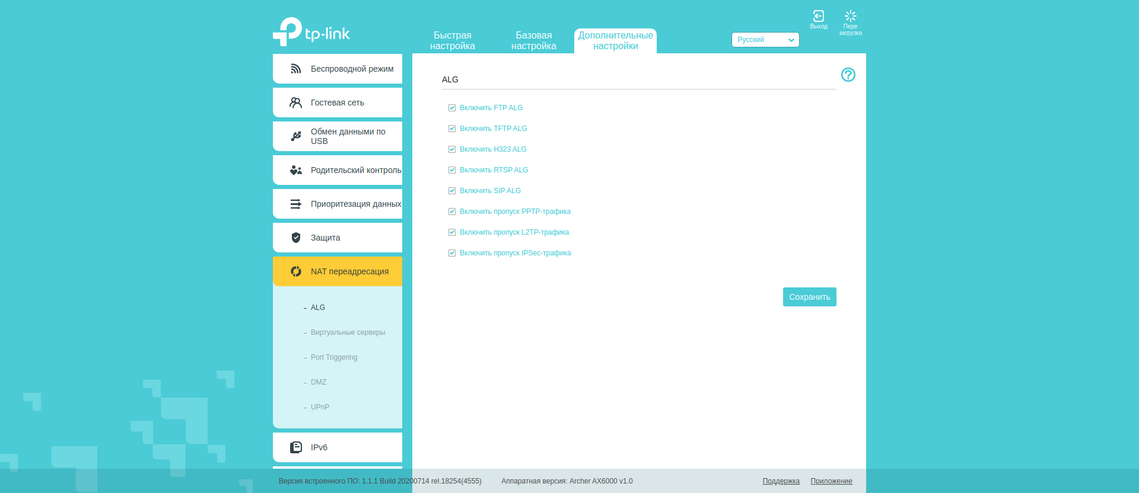This screenshot has height=493, width=1139.
Task: Open help via question mark icon
Action: (x=848, y=75)
